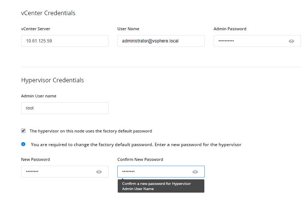Click the factory default password checkbox label text
The width and height of the screenshot is (308, 200).
click(x=91, y=131)
